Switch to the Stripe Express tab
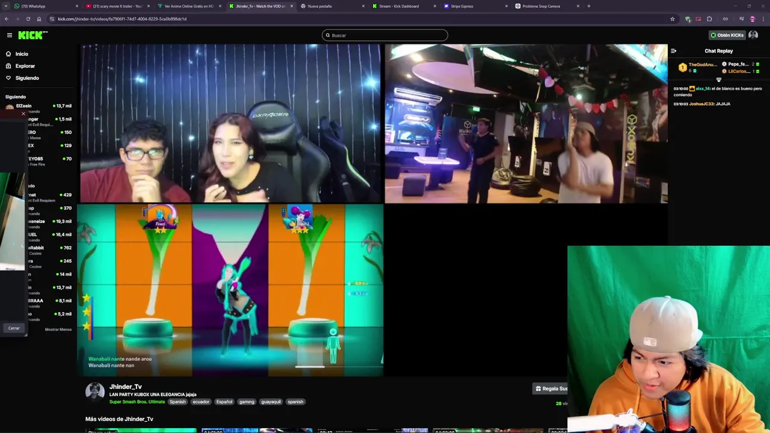The image size is (770, 433). (x=475, y=6)
